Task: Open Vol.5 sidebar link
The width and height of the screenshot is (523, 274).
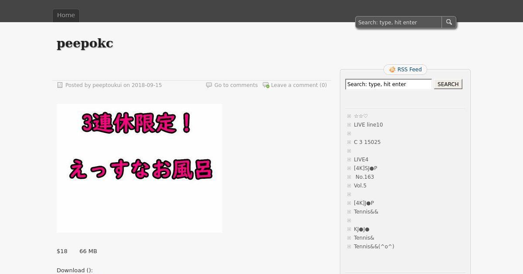Action: (360, 186)
